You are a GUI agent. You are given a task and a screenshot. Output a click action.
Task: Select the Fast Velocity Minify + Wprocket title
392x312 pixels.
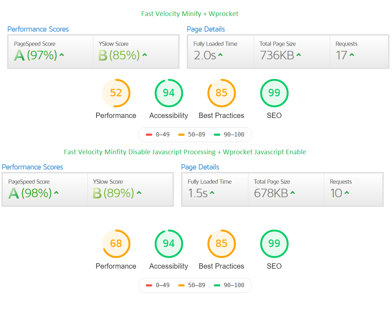pos(190,14)
